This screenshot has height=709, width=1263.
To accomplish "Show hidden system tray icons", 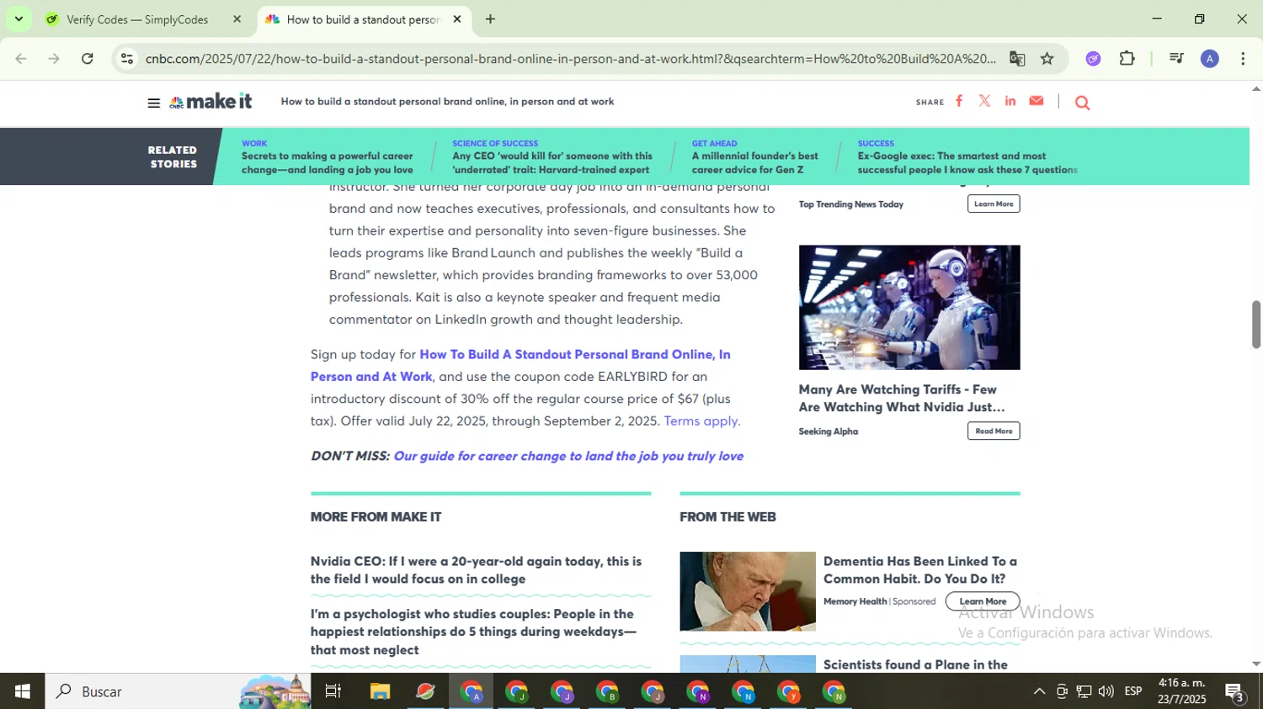I will tap(1039, 691).
